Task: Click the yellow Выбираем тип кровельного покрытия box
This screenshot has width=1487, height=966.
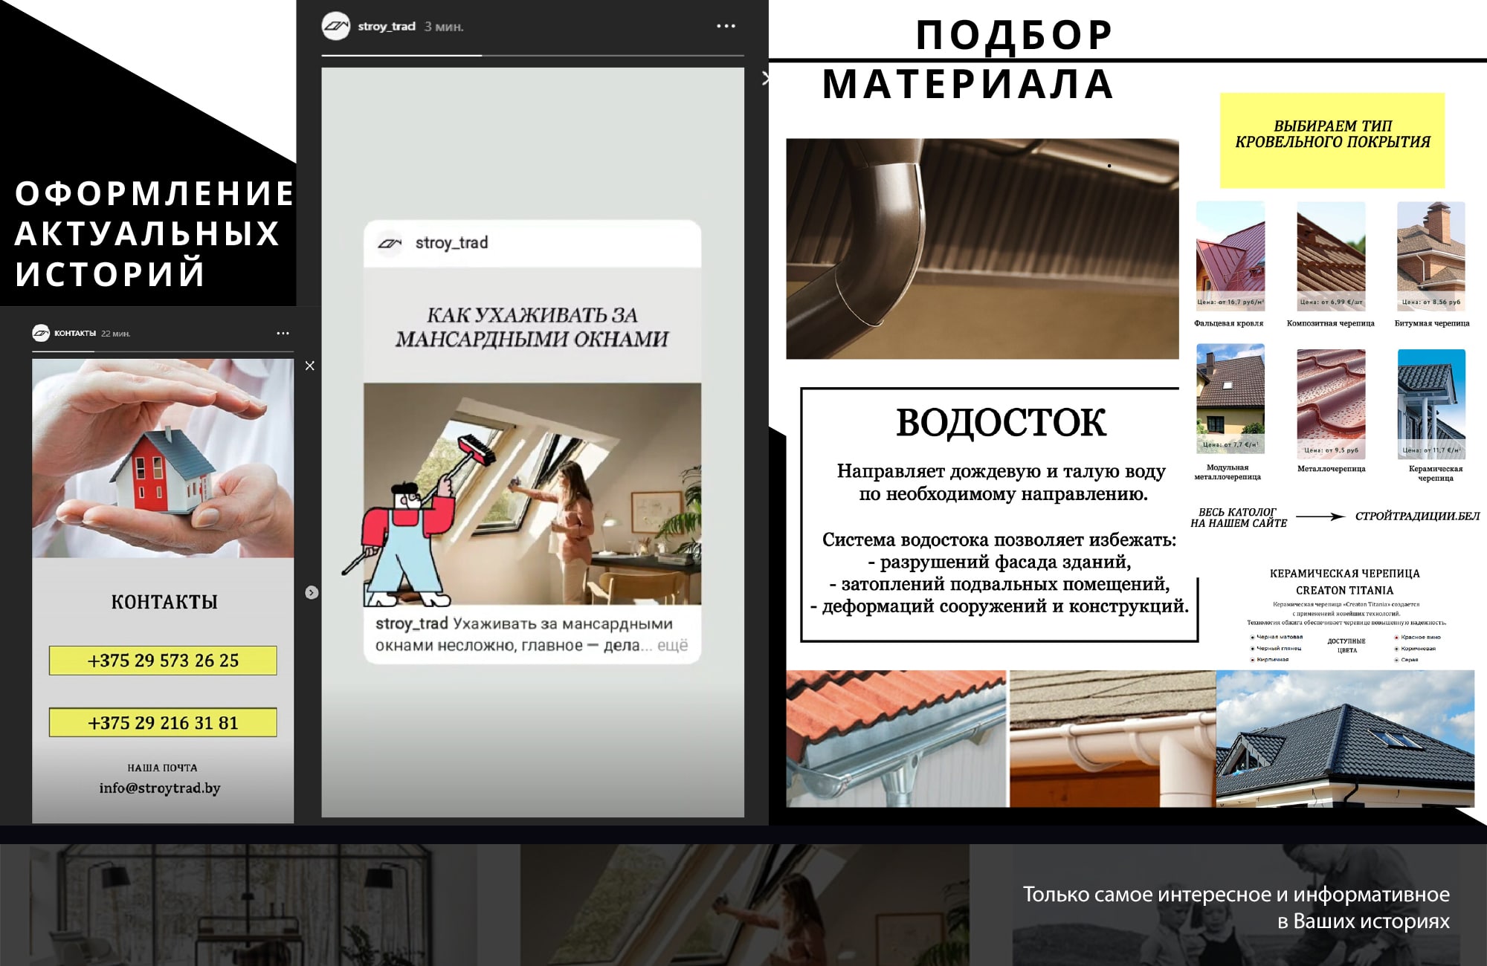Action: [x=1332, y=140]
